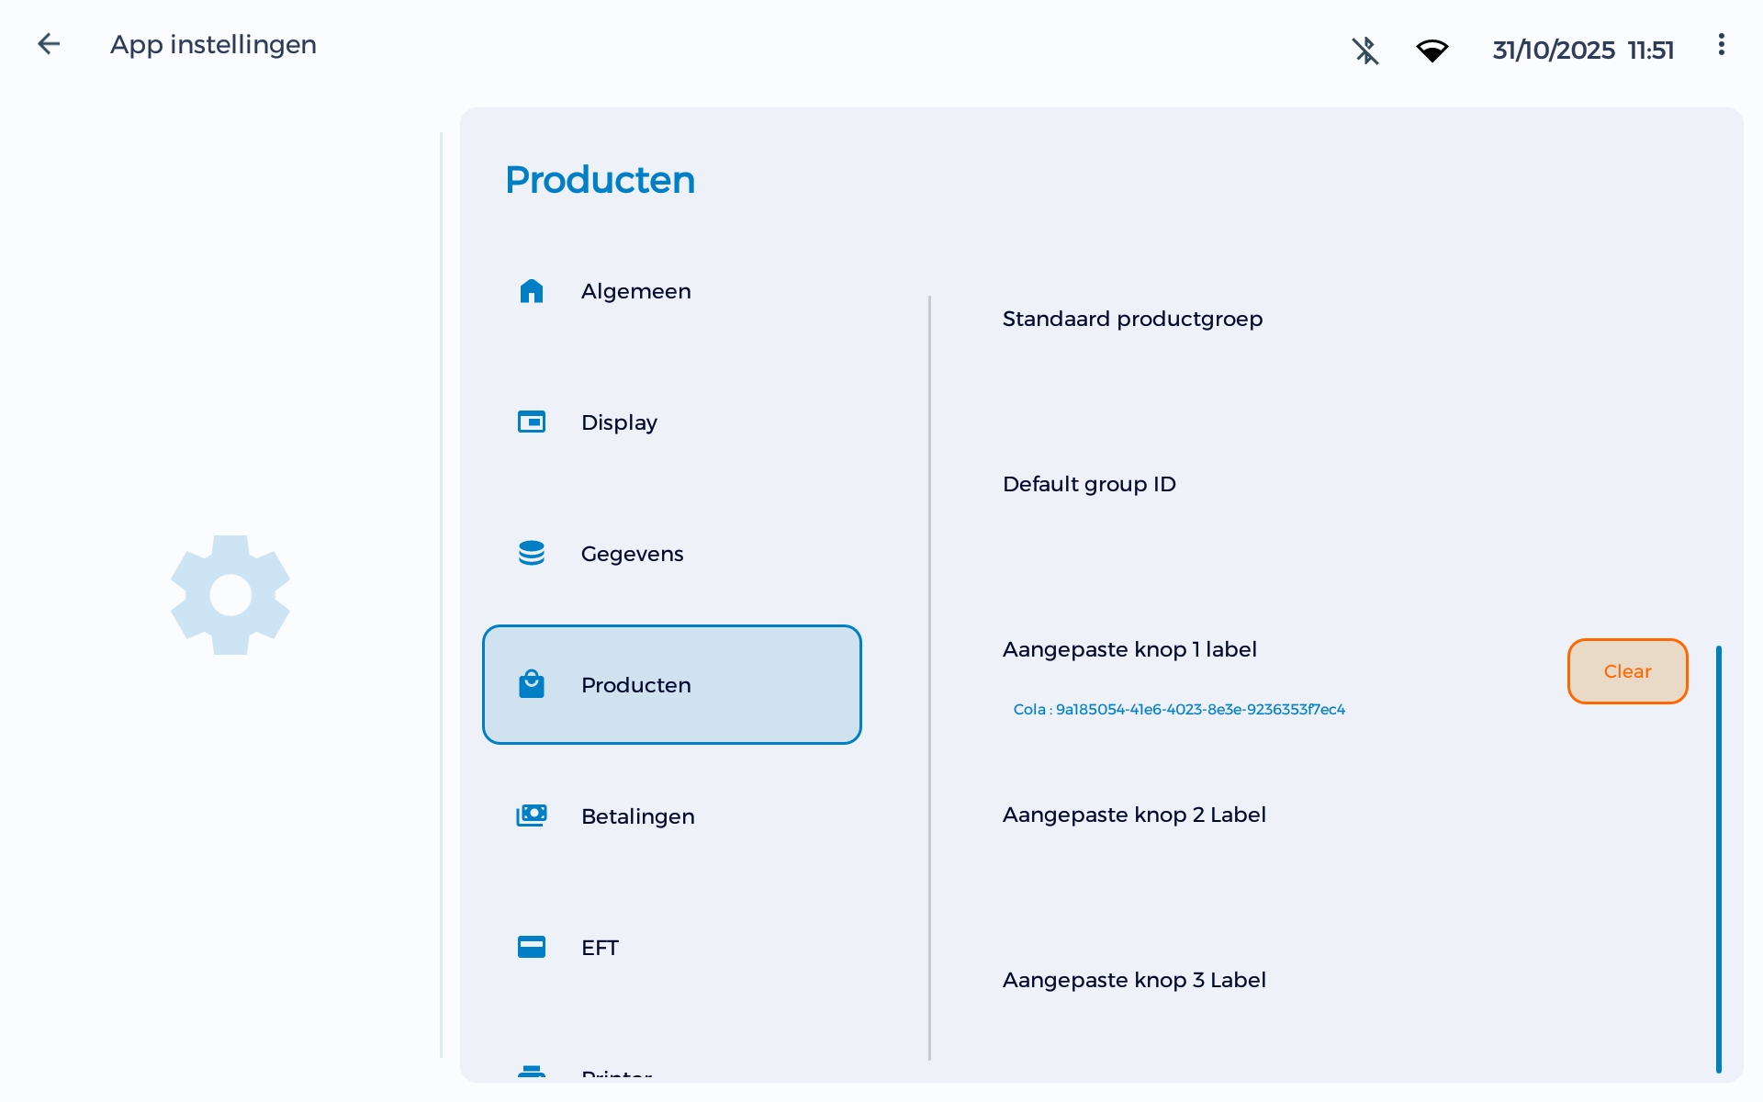Click the Display monitor icon

point(533,422)
